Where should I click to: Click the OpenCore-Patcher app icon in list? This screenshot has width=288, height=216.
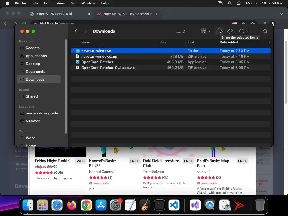point(78,62)
